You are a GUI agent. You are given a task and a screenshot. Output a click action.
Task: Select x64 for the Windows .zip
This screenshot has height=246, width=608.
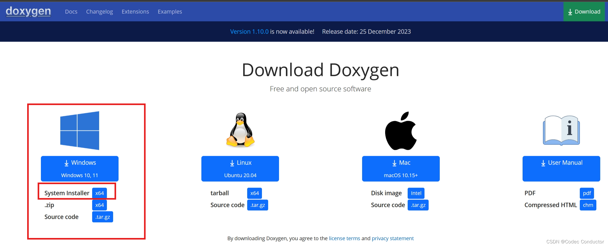tap(99, 205)
